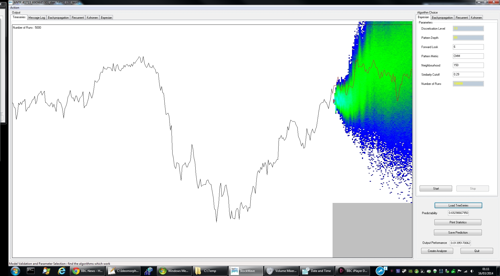Switch to the Message Log output tab

(37, 18)
